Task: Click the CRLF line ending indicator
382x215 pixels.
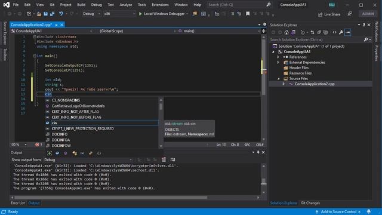Action: pyautogui.click(x=260, y=145)
